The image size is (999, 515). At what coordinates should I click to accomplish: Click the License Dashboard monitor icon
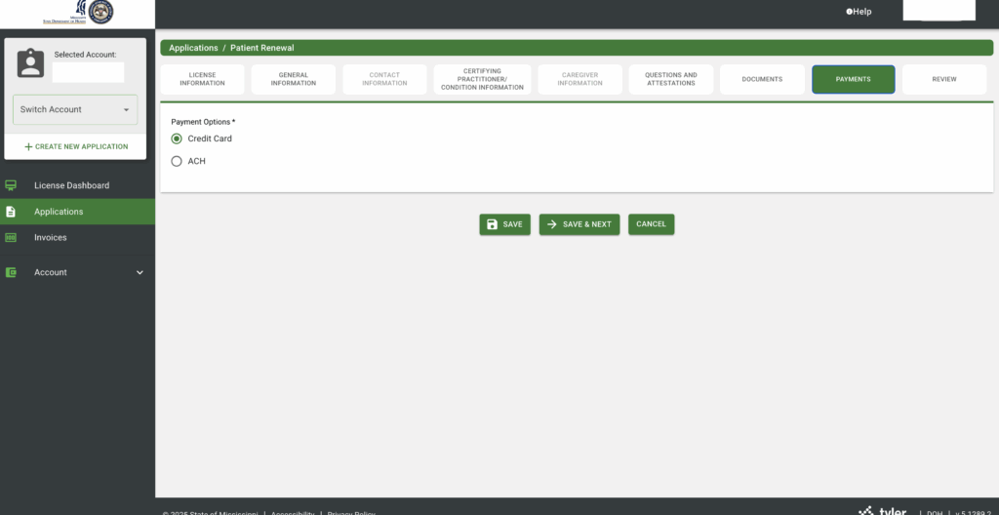pyautogui.click(x=11, y=185)
